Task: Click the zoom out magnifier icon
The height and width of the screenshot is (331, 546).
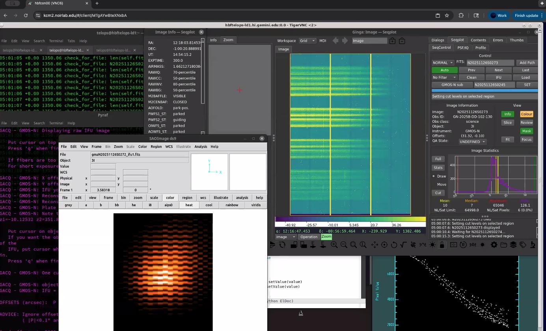Action: (344, 245)
